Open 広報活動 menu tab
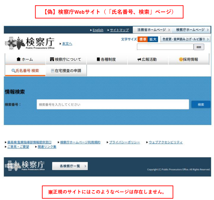Viewport: 214px width, 200px height. [148, 59]
